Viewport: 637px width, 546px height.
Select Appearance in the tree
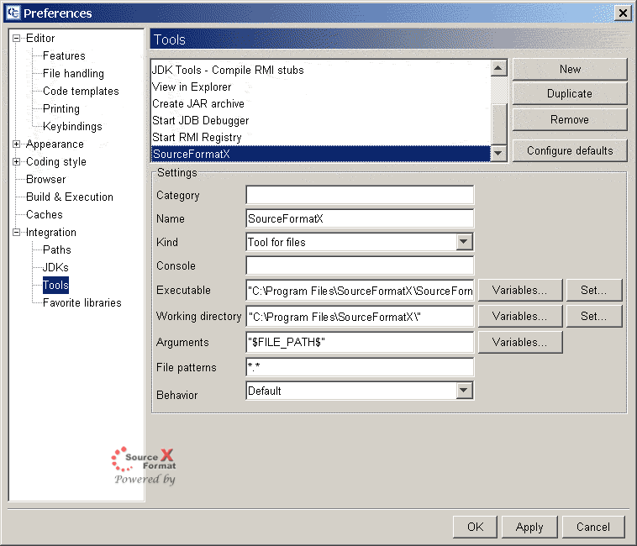pos(55,144)
